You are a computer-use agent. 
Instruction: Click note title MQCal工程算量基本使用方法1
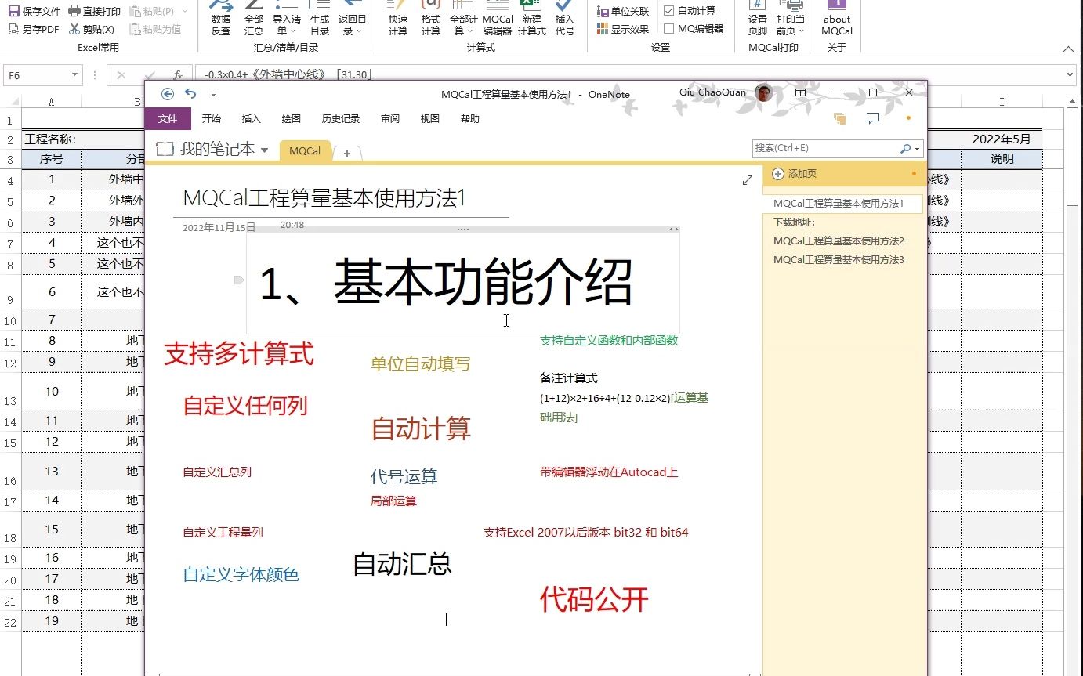[324, 198]
